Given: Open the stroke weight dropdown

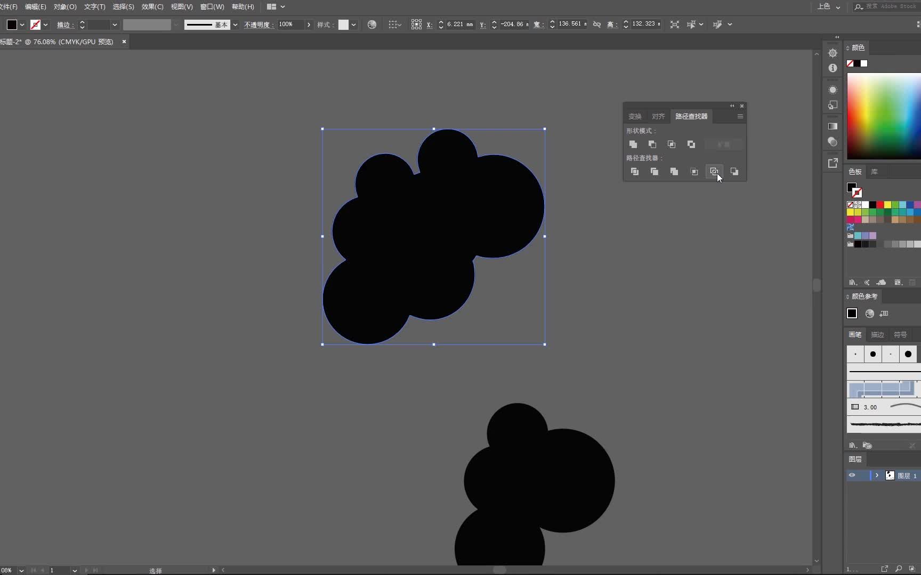Looking at the screenshot, I should 115,24.
